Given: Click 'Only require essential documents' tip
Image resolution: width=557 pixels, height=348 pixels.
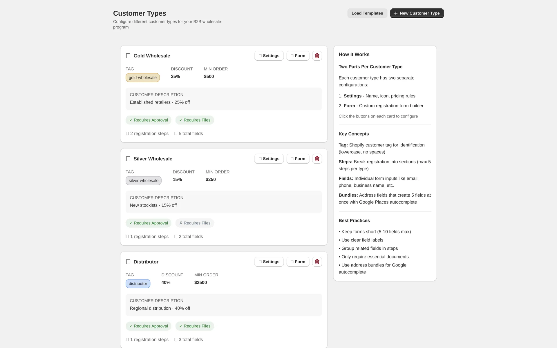Looking at the screenshot, I should [374, 257].
